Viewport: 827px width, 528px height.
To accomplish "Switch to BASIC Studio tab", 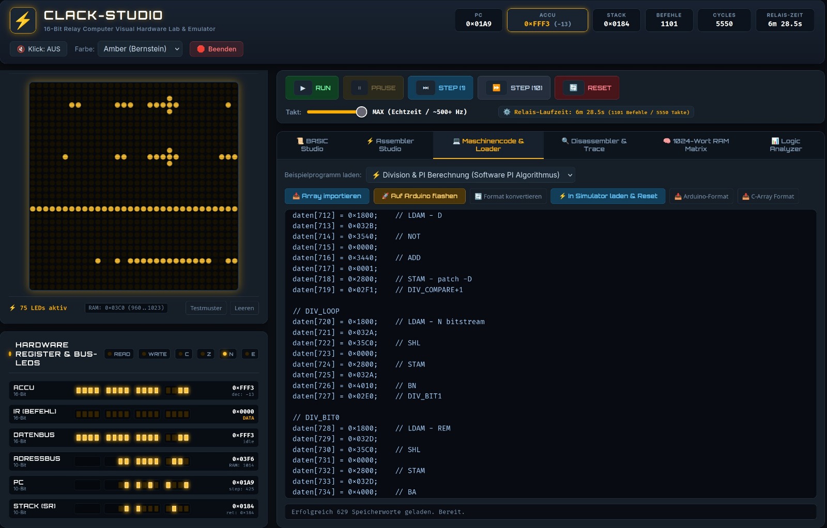I will tap(312, 145).
